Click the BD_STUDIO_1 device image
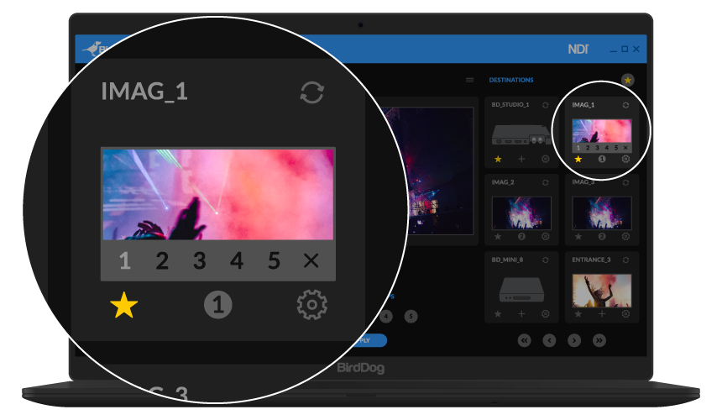 pos(521,134)
